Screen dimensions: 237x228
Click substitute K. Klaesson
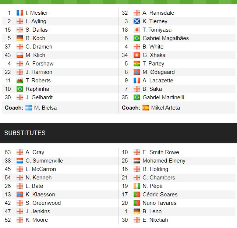point(40,195)
